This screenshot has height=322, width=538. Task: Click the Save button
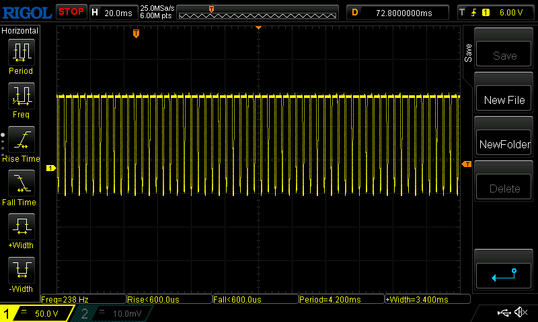tap(503, 54)
